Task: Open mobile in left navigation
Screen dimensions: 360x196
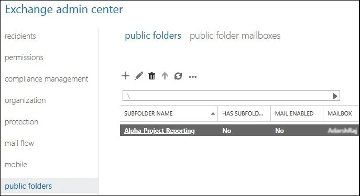Action: [x=16, y=165]
